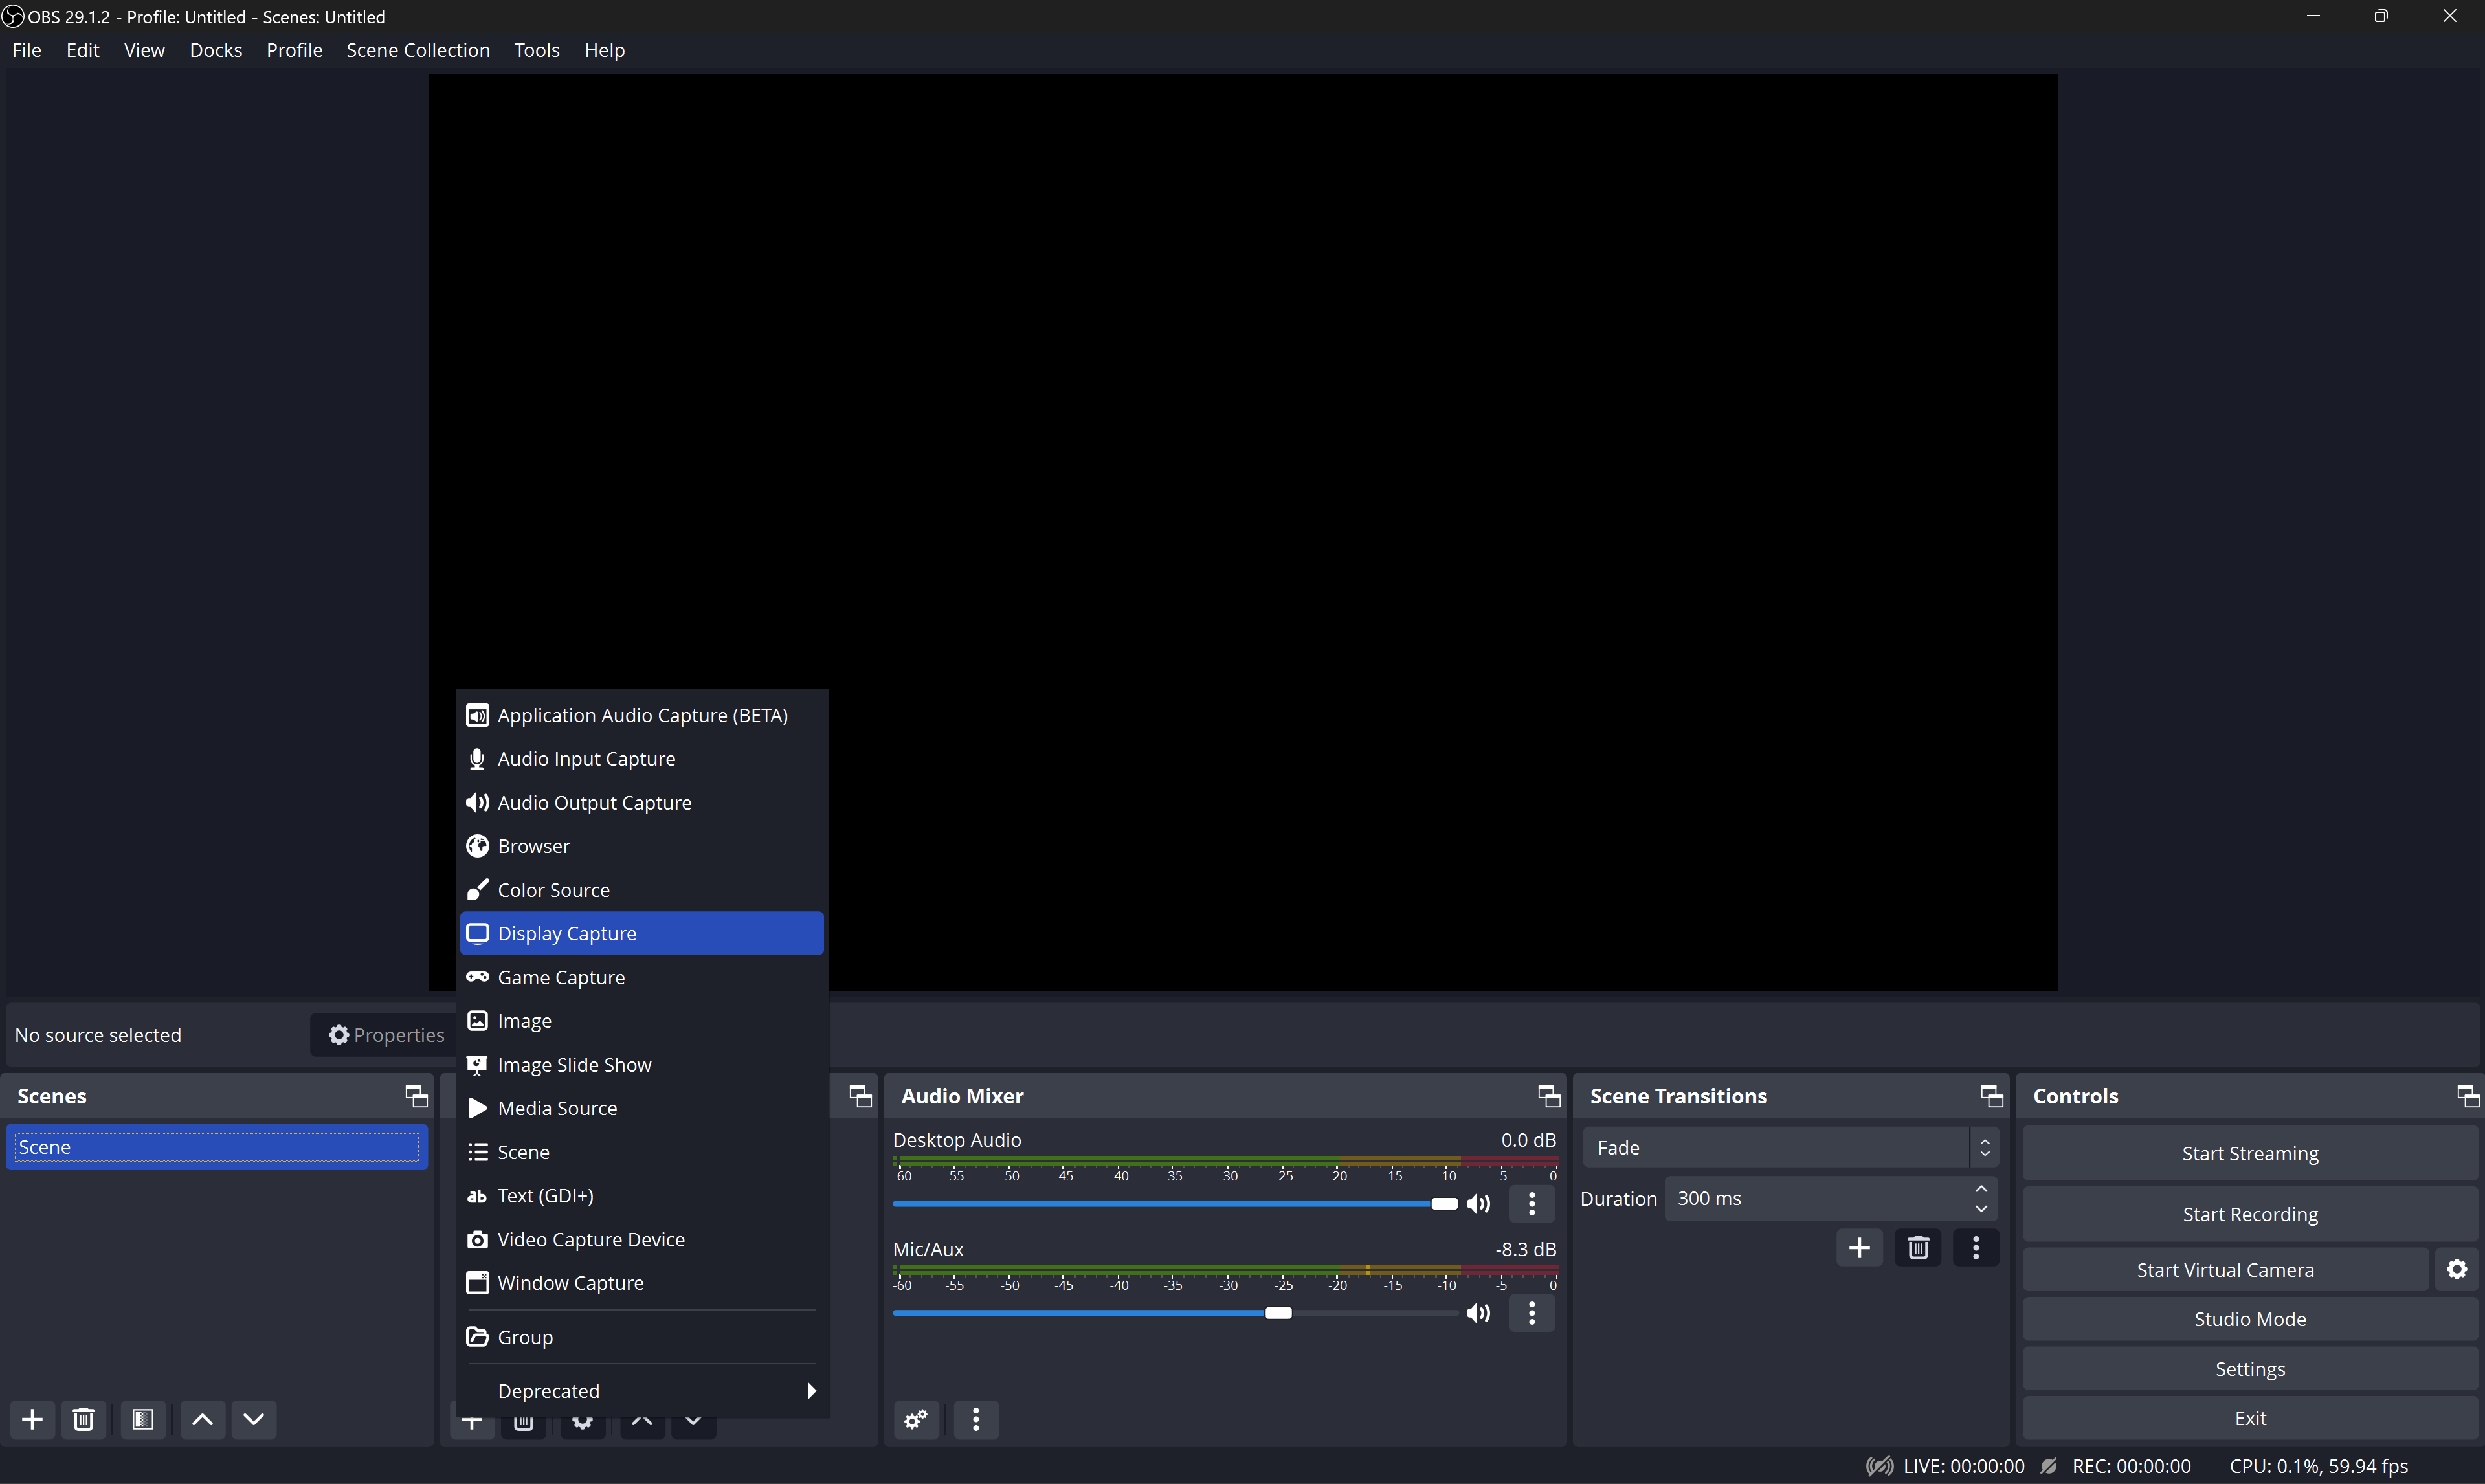Increase transition Duration with the stepper arrow

(x=1982, y=1189)
